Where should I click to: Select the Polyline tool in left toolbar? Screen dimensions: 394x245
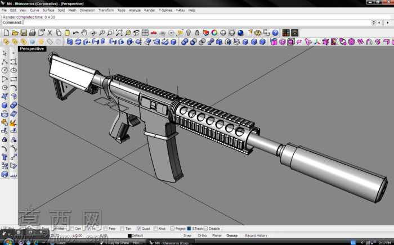pos(5,62)
